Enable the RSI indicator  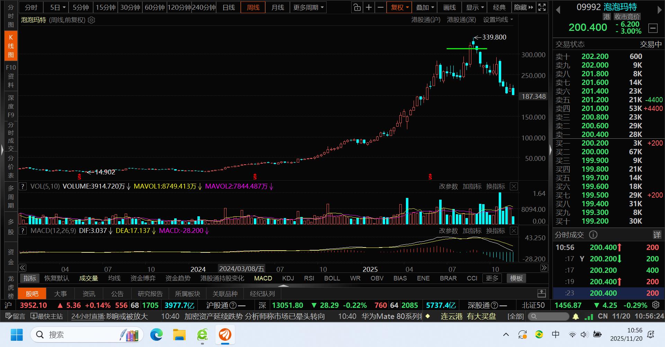point(309,278)
